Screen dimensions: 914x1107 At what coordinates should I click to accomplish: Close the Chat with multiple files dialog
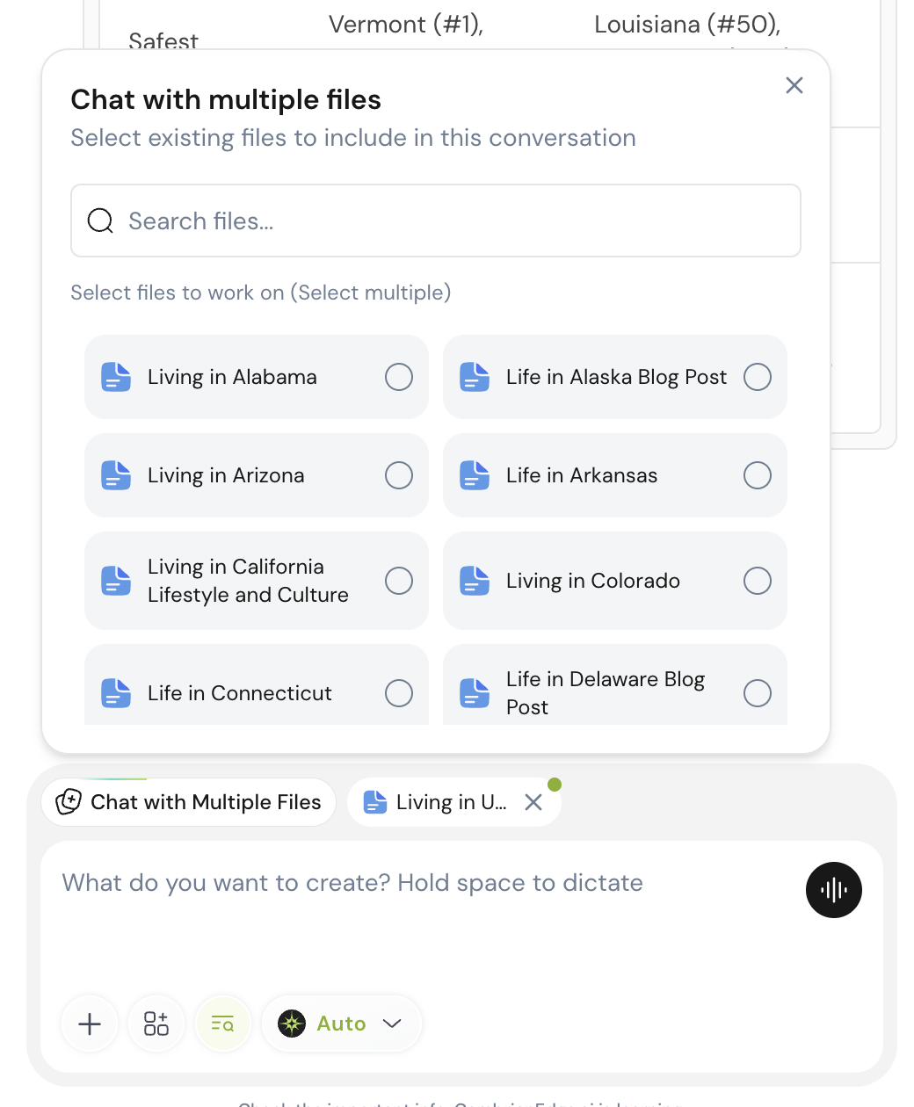pyautogui.click(x=794, y=85)
